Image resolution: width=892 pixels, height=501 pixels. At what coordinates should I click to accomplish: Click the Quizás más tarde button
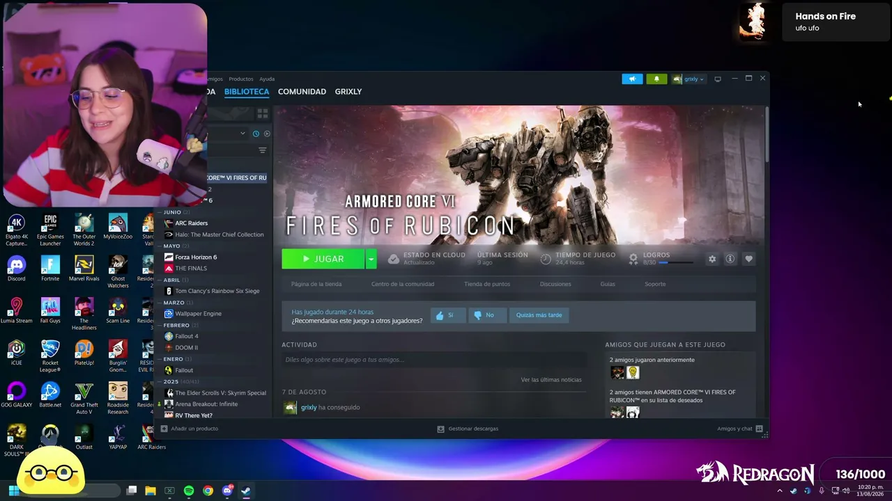[539, 315]
